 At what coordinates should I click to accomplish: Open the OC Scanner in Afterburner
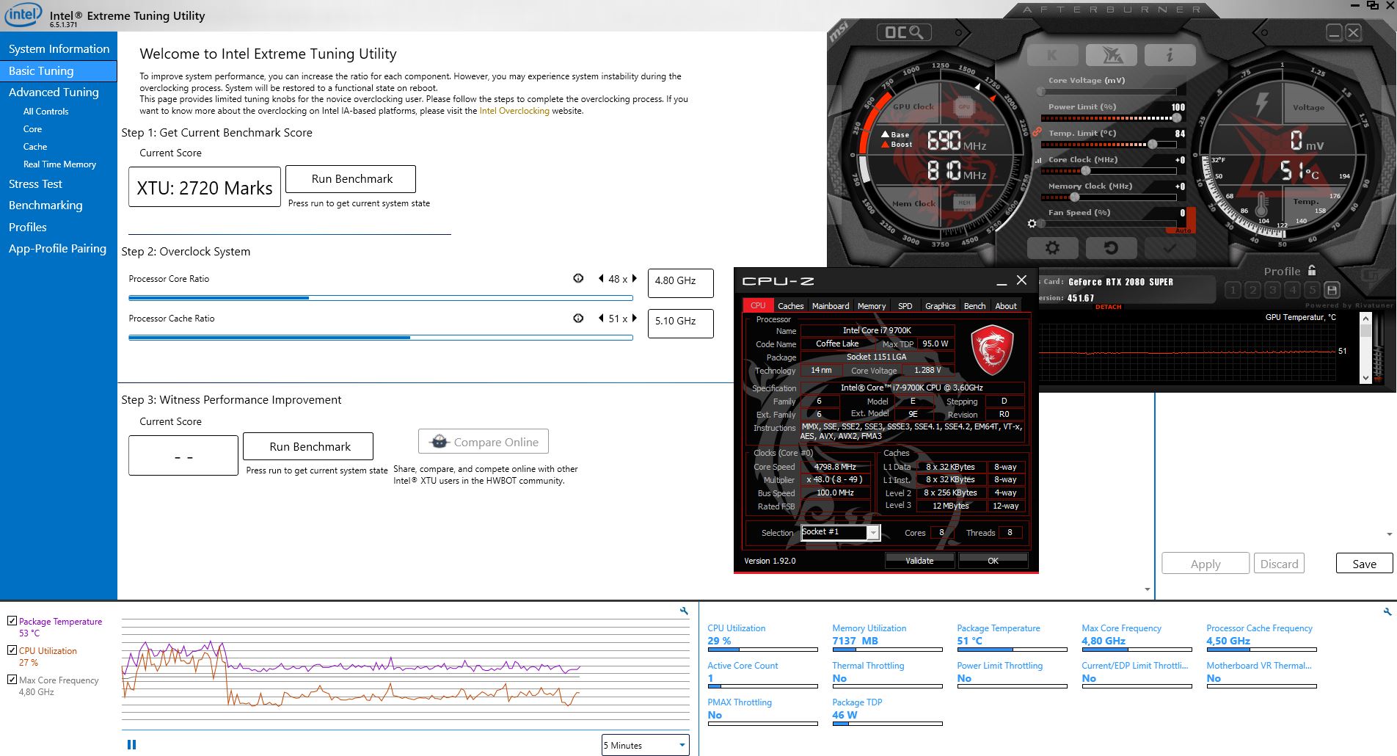click(904, 32)
